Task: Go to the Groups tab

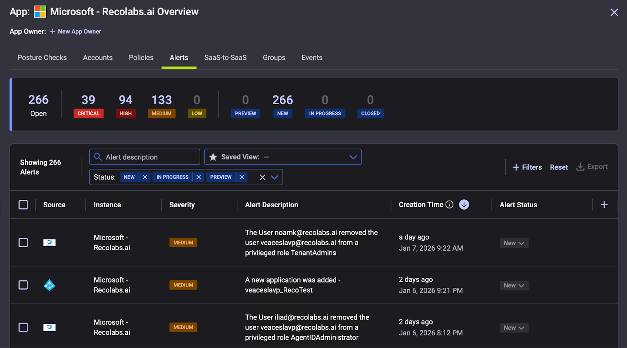Action: [274, 58]
